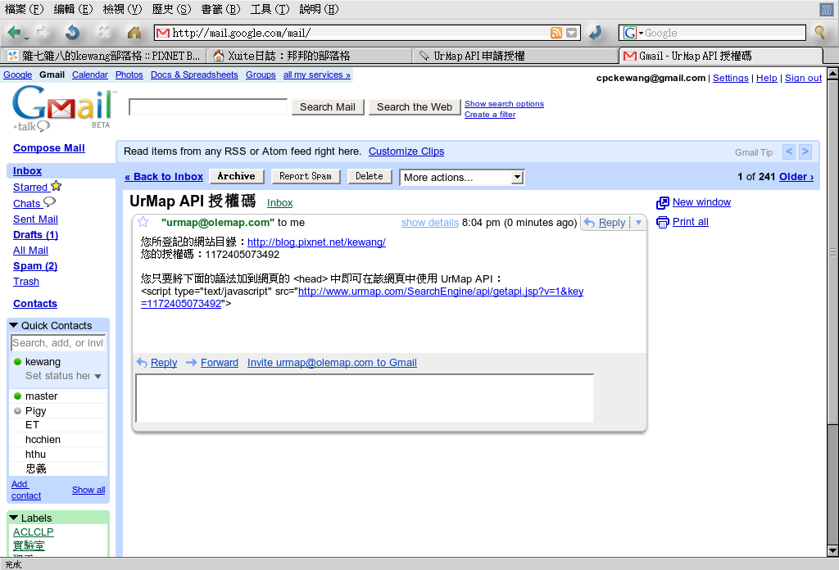Collapse the Labels panel
Image resolution: width=839 pixels, height=570 pixels.
pos(14,518)
